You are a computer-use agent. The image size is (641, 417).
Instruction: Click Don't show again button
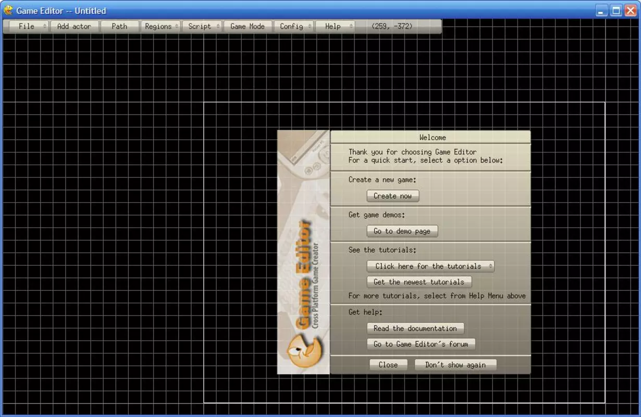coord(455,365)
